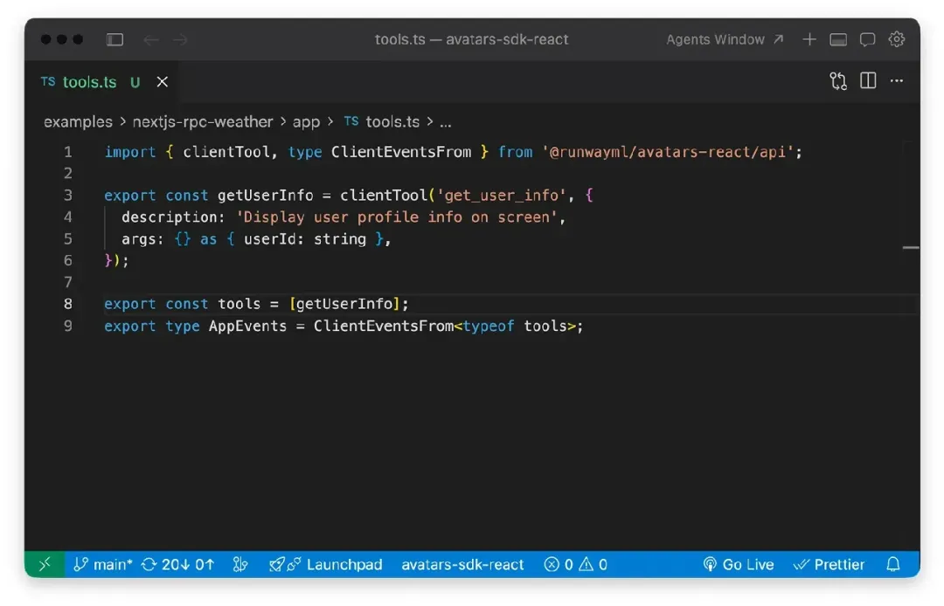The height and width of the screenshot is (606, 944).
Task: Split the editor to the right
Action: pos(868,80)
